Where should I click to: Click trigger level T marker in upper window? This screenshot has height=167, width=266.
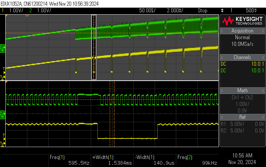point(4,70)
